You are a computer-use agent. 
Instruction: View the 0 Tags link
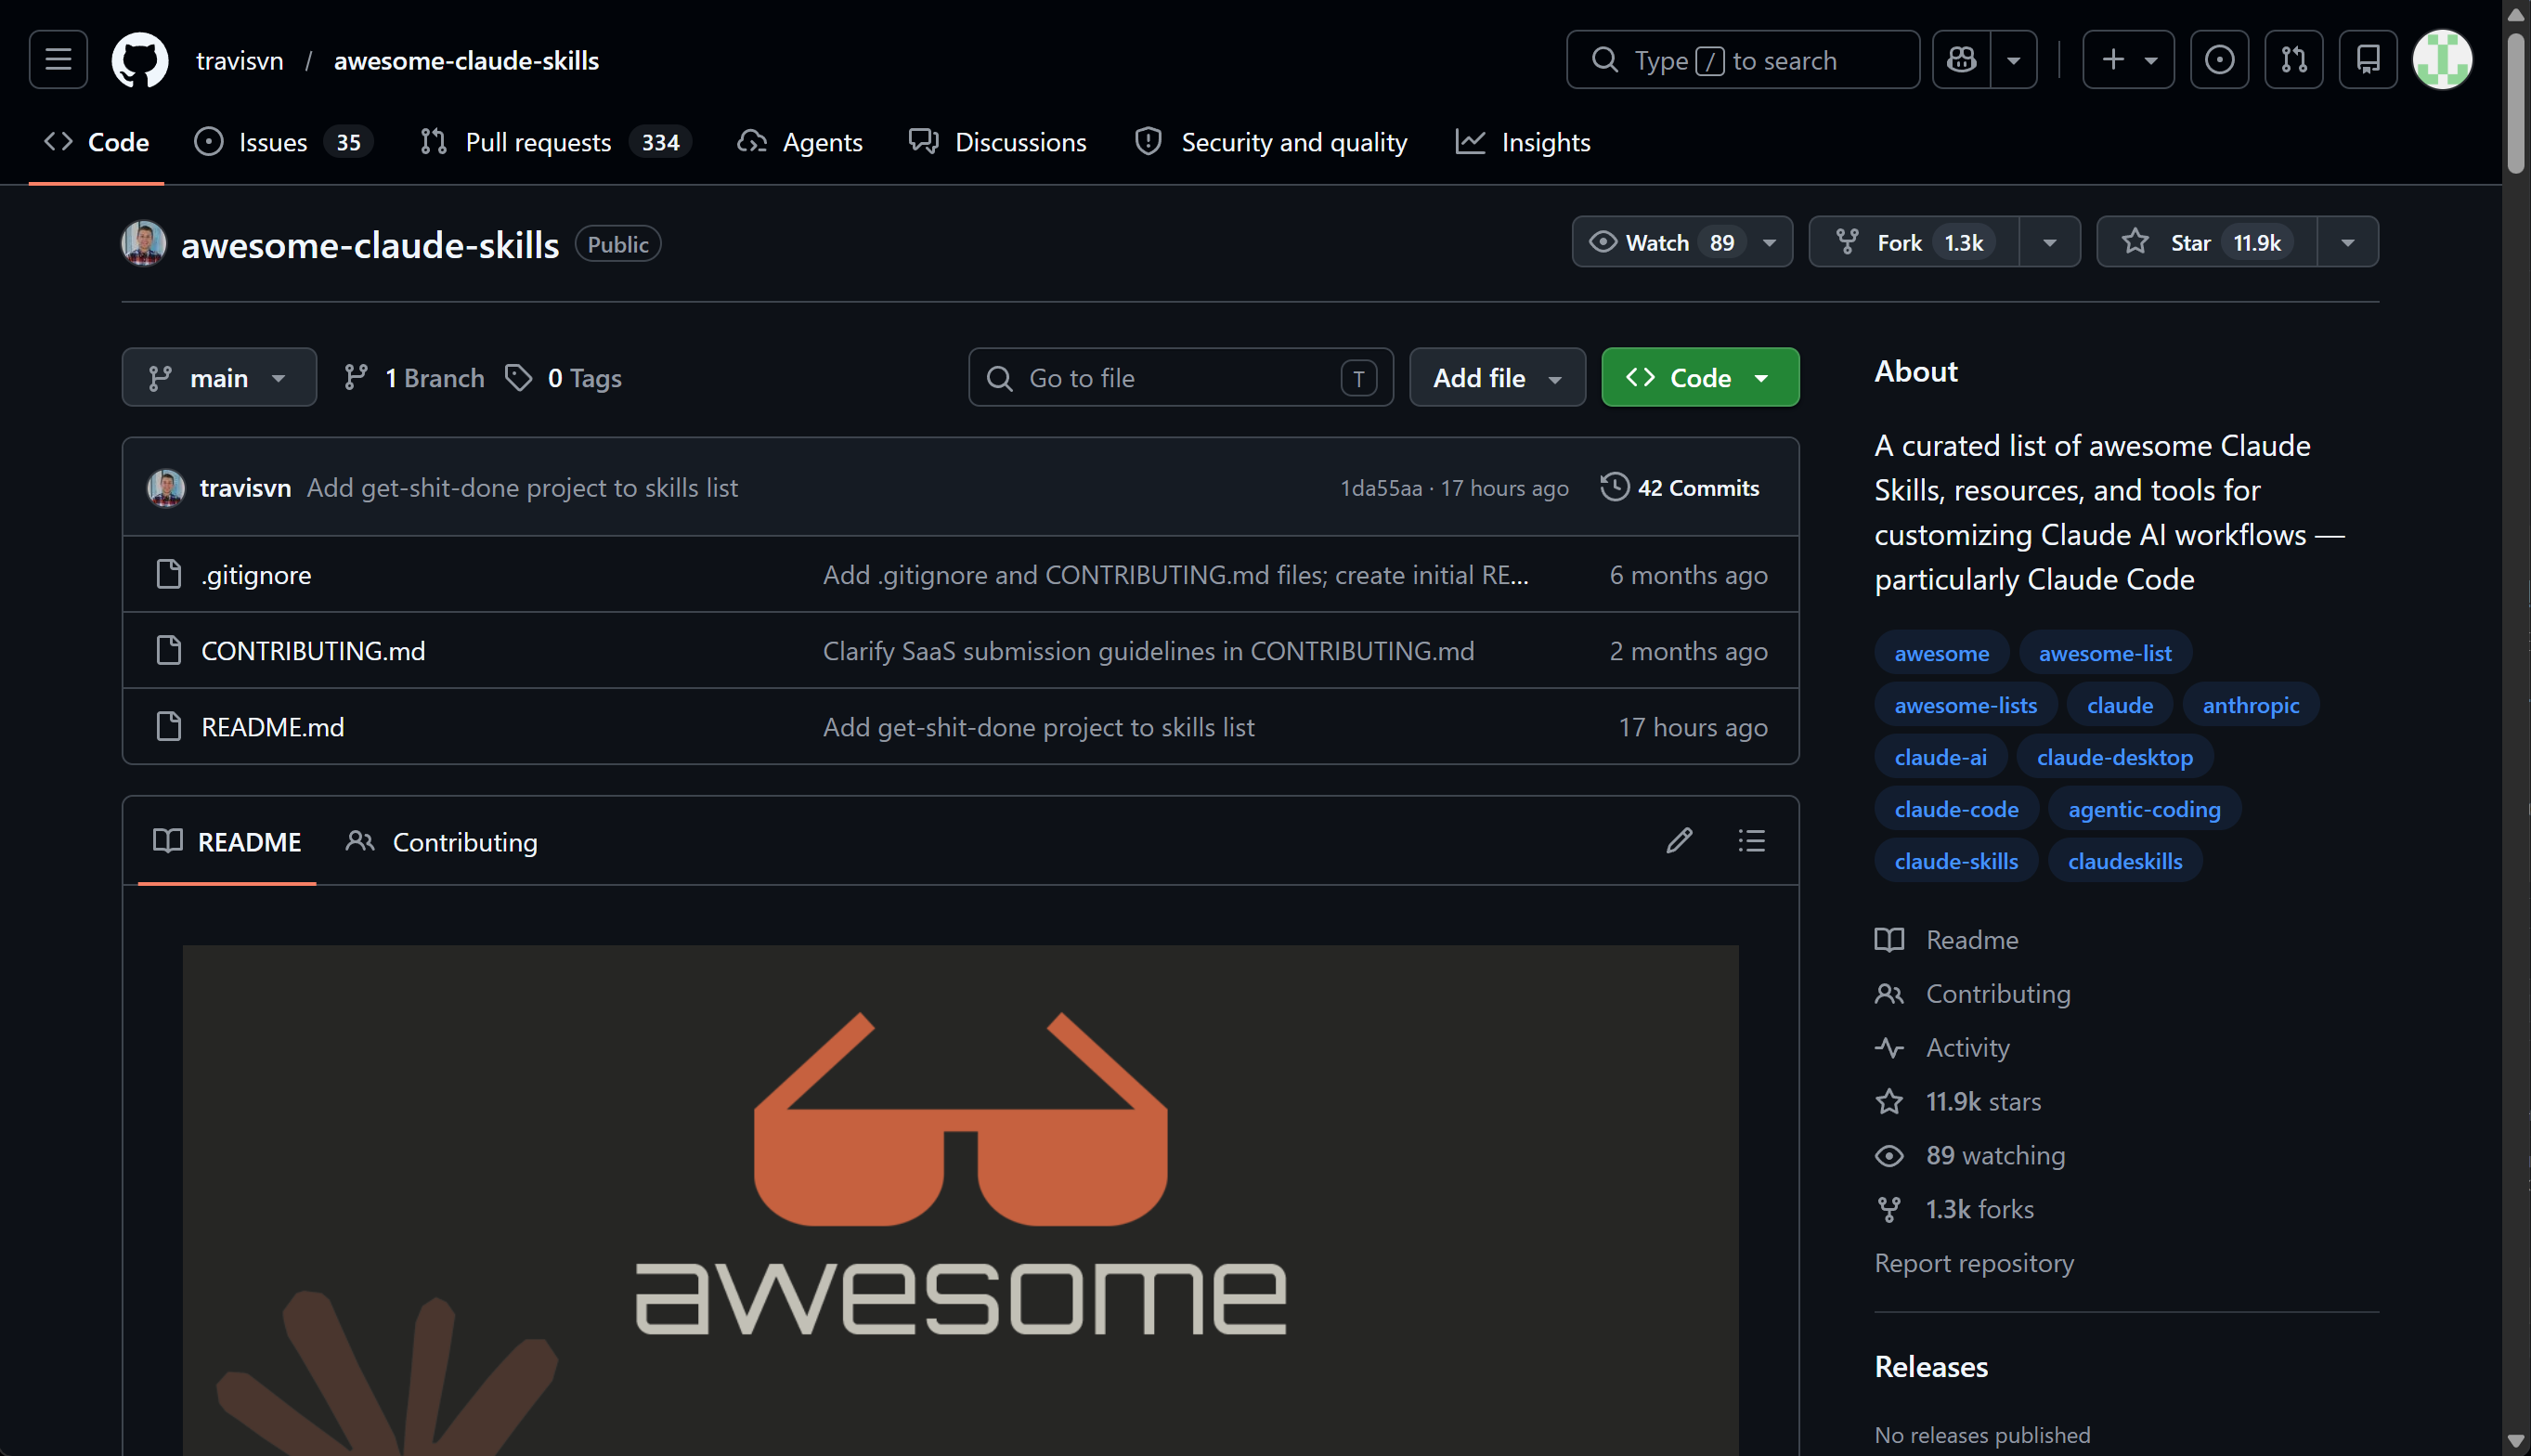click(564, 377)
